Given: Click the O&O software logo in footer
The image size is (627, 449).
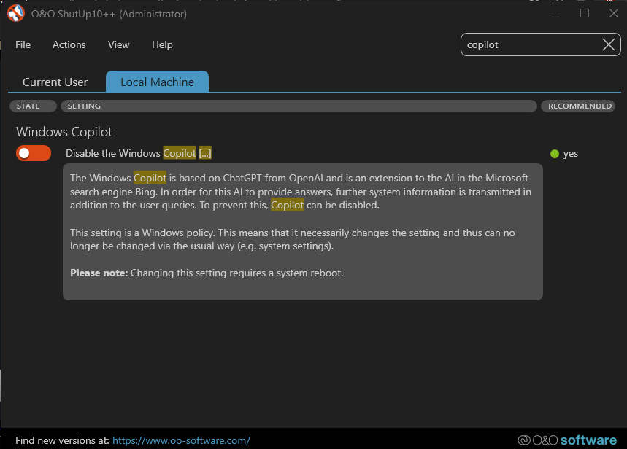Looking at the screenshot, I should tap(567, 440).
